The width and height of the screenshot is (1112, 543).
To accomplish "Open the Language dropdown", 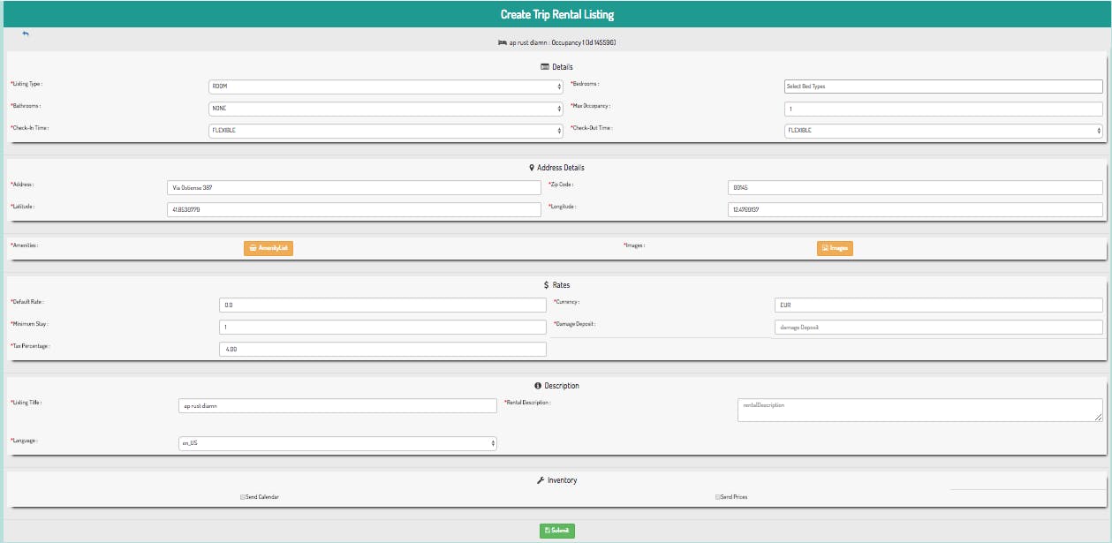I will point(337,443).
